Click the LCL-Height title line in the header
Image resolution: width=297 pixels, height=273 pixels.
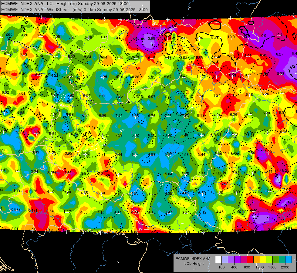[65, 4]
